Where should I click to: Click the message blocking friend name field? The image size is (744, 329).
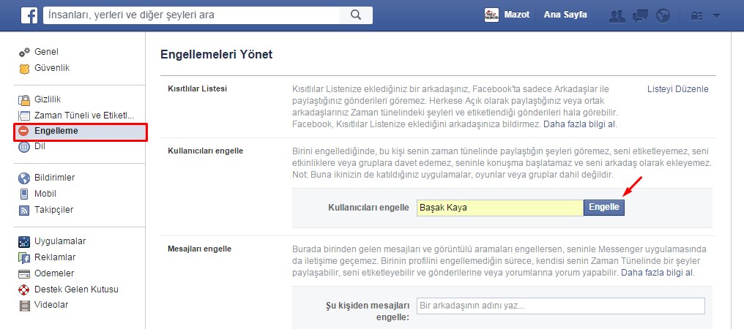point(560,306)
